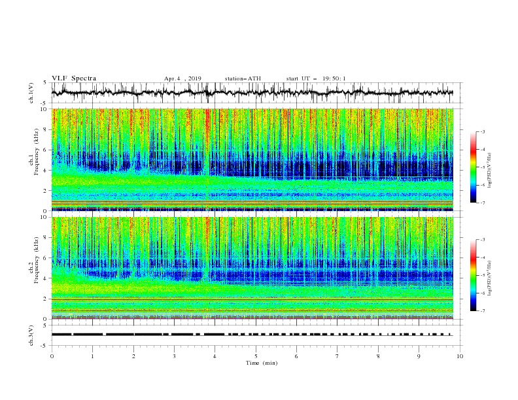This screenshot has width=518, height=400.
Task: Click the ch.3 black pulse trace
Action: pos(252,335)
